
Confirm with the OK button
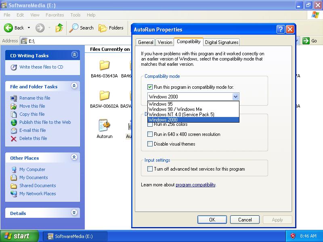coord(212,219)
